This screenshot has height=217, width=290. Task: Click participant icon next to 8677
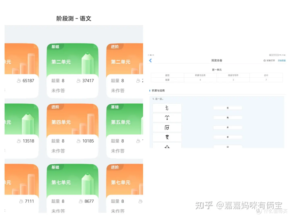(x=81, y=201)
